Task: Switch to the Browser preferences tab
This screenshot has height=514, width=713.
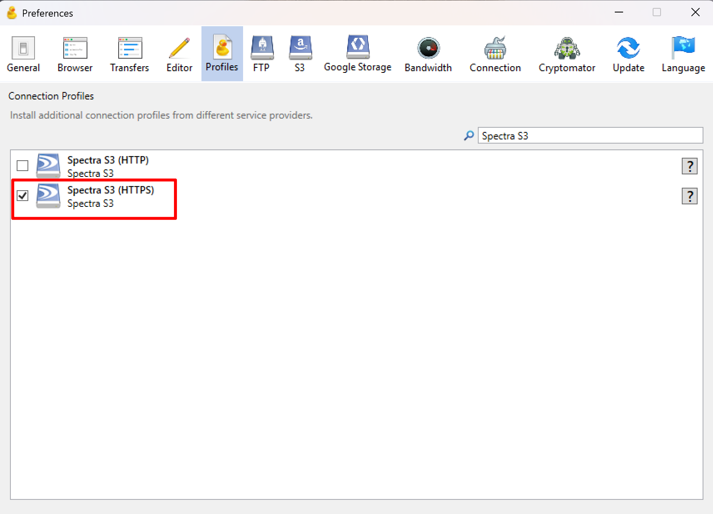Action: (75, 54)
